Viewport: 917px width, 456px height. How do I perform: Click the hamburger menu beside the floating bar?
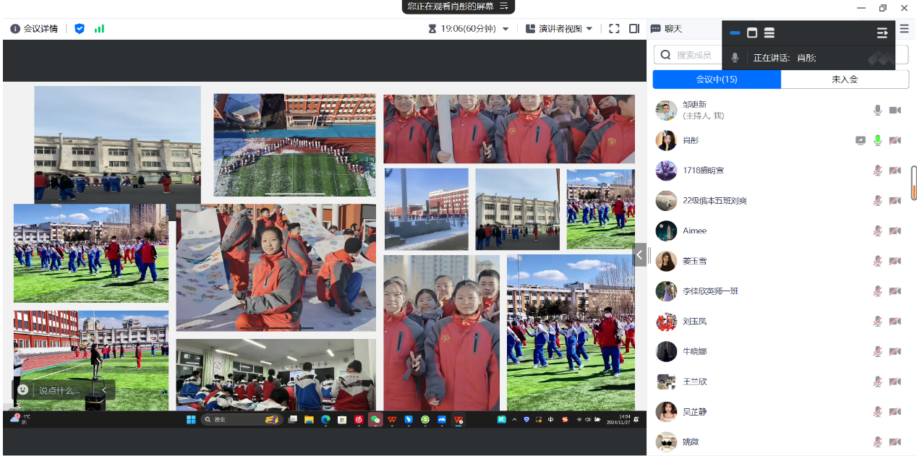[904, 29]
